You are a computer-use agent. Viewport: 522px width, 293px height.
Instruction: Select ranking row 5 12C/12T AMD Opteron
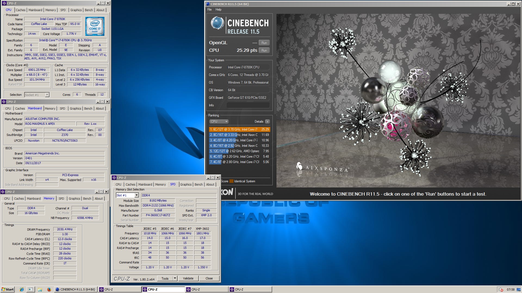[x=239, y=151]
